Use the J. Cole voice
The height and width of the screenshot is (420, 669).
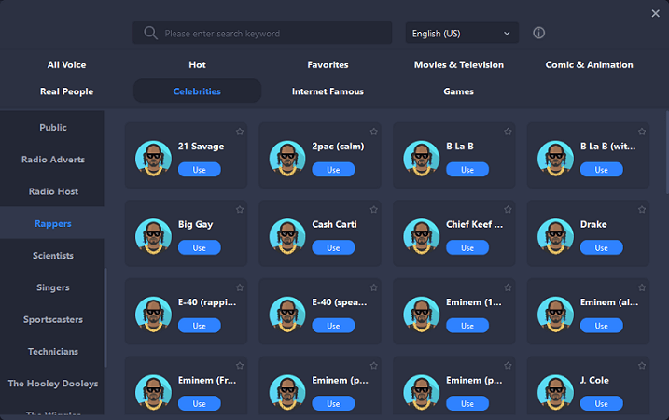point(601,403)
